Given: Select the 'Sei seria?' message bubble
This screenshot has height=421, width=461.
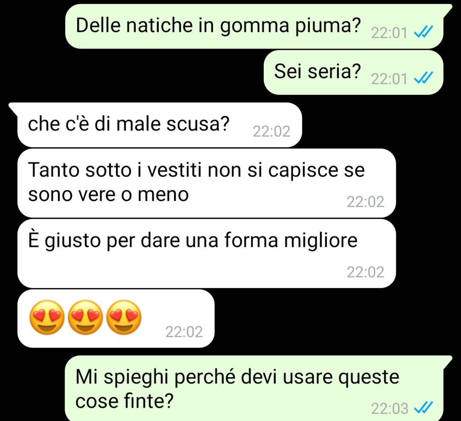Looking at the screenshot, I should click(x=353, y=72).
